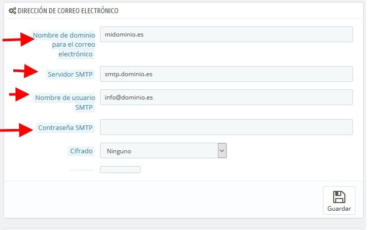Viewport: 389px width, 230px height.
Task: Click the Nombre de dominio para el correo label
Action: [64, 45]
